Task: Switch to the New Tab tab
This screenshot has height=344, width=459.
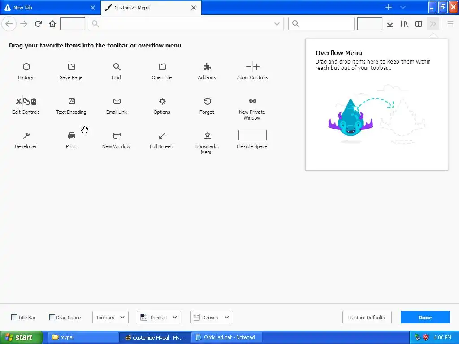Action: coord(50,8)
